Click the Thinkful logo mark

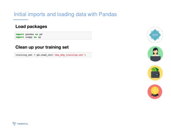click(x=14, y=123)
